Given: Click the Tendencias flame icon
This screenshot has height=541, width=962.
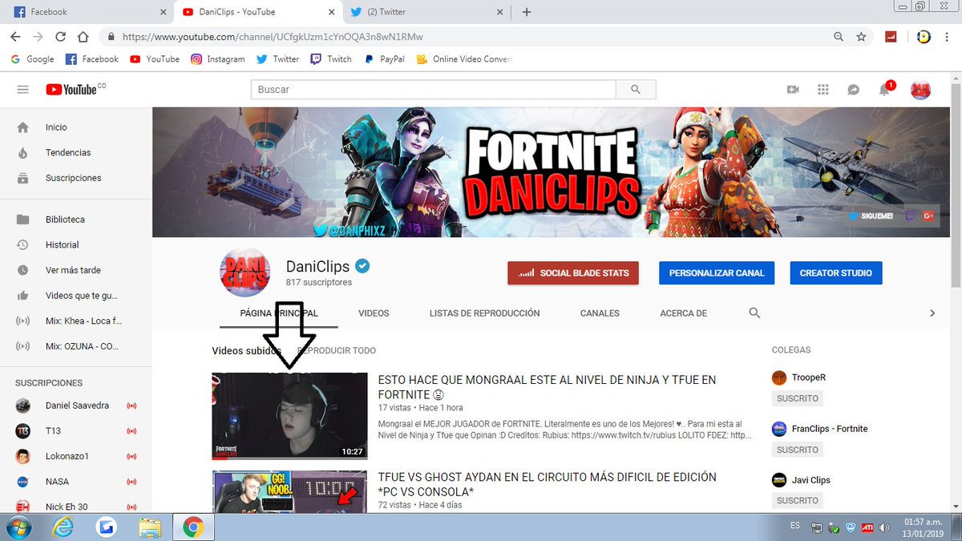Looking at the screenshot, I should pos(22,152).
